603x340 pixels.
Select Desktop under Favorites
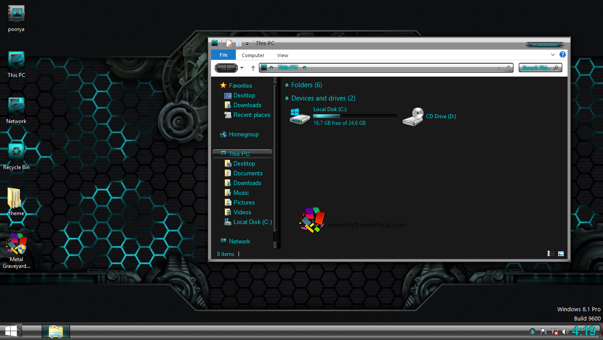(x=244, y=95)
